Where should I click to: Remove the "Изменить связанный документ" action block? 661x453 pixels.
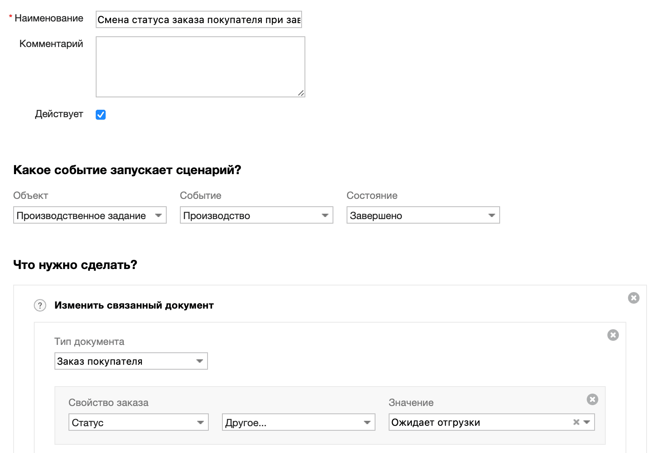point(634,297)
